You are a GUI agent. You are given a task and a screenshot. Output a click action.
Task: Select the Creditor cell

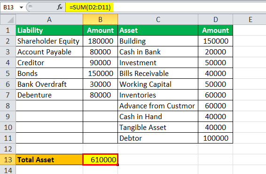[x=49, y=63]
